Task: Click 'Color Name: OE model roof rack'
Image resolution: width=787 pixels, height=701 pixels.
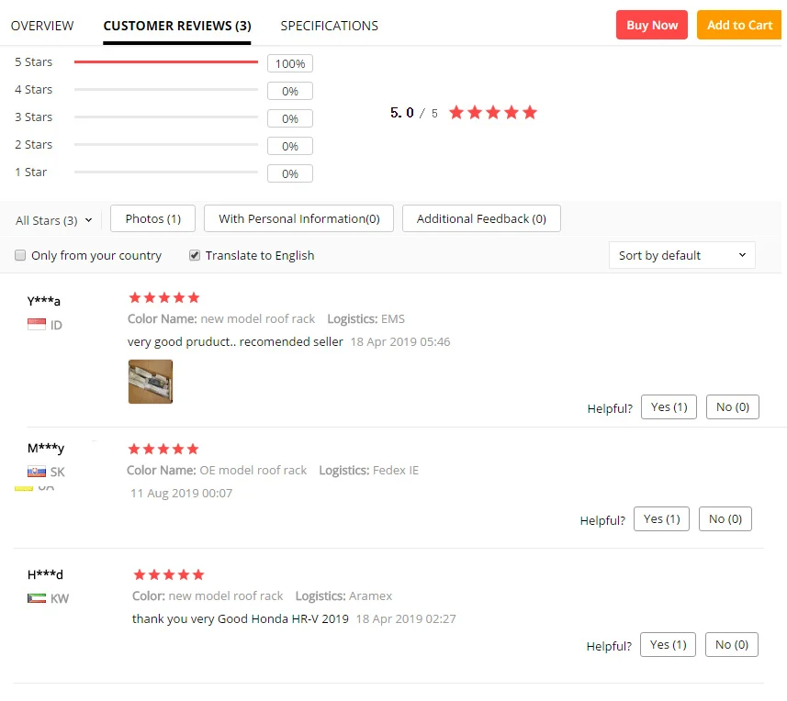Action: tap(217, 471)
